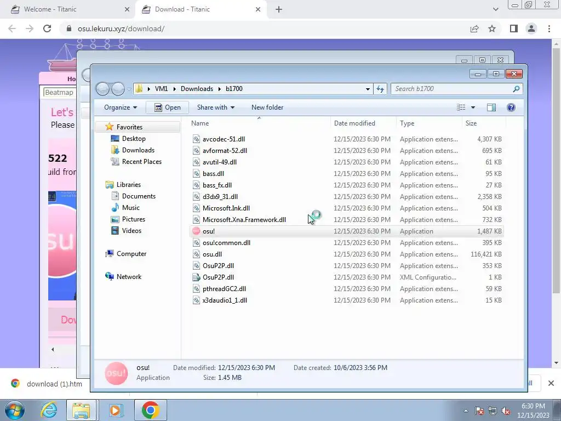Click the Explorer back navigation arrow
The height and width of the screenshot is (421, 561).
click(x=102, y=89)
